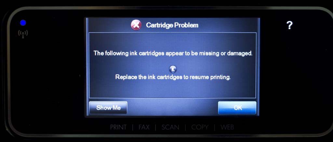Tap the Cartridge Problem title text

tap(172, 25)
